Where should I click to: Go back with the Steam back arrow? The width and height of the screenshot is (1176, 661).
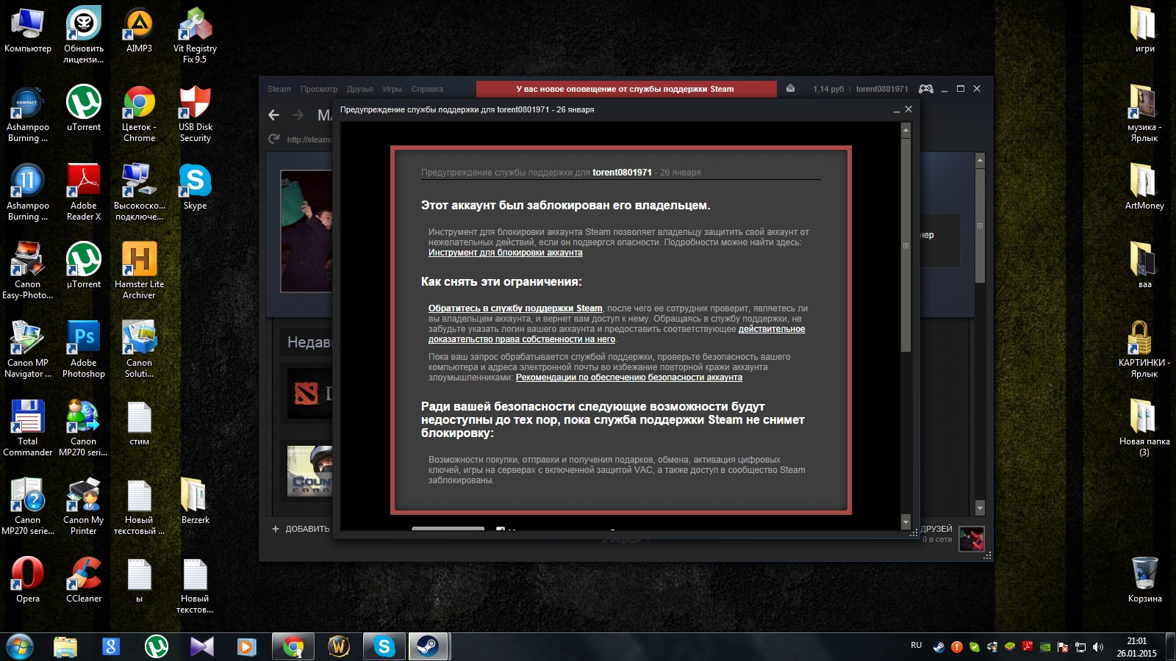[x=274, y=115]
